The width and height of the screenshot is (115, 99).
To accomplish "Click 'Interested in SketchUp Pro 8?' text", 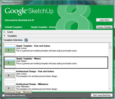I will pos(19,20).
